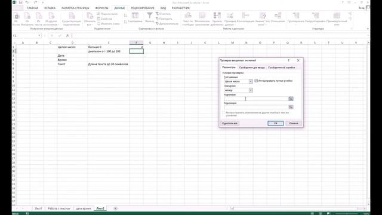Open the 'Разработчик' ribbon tab
Image resolution: width=382 pixels, height=215 pixels.
[180, 8]
